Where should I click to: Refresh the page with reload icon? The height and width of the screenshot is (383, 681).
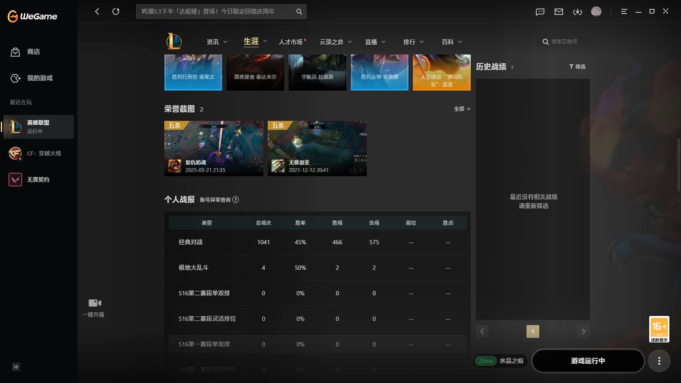[116, 11]
